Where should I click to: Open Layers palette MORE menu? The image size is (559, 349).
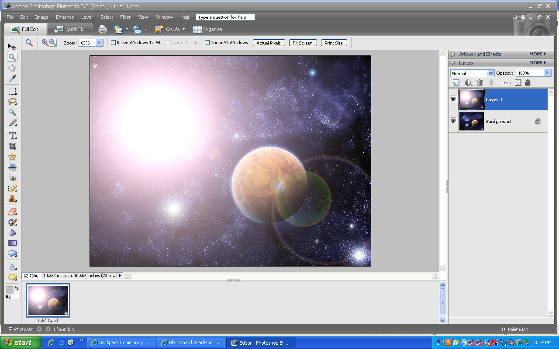pyautogui.click(x=538, y=63)
